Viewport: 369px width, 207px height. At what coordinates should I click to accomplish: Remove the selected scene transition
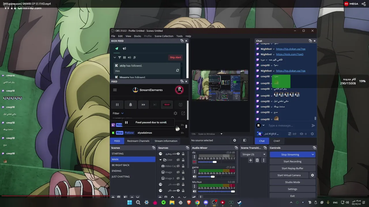[257, 160]
